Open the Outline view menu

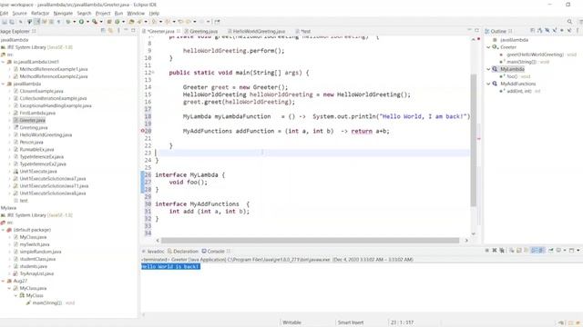pos(578,30)
